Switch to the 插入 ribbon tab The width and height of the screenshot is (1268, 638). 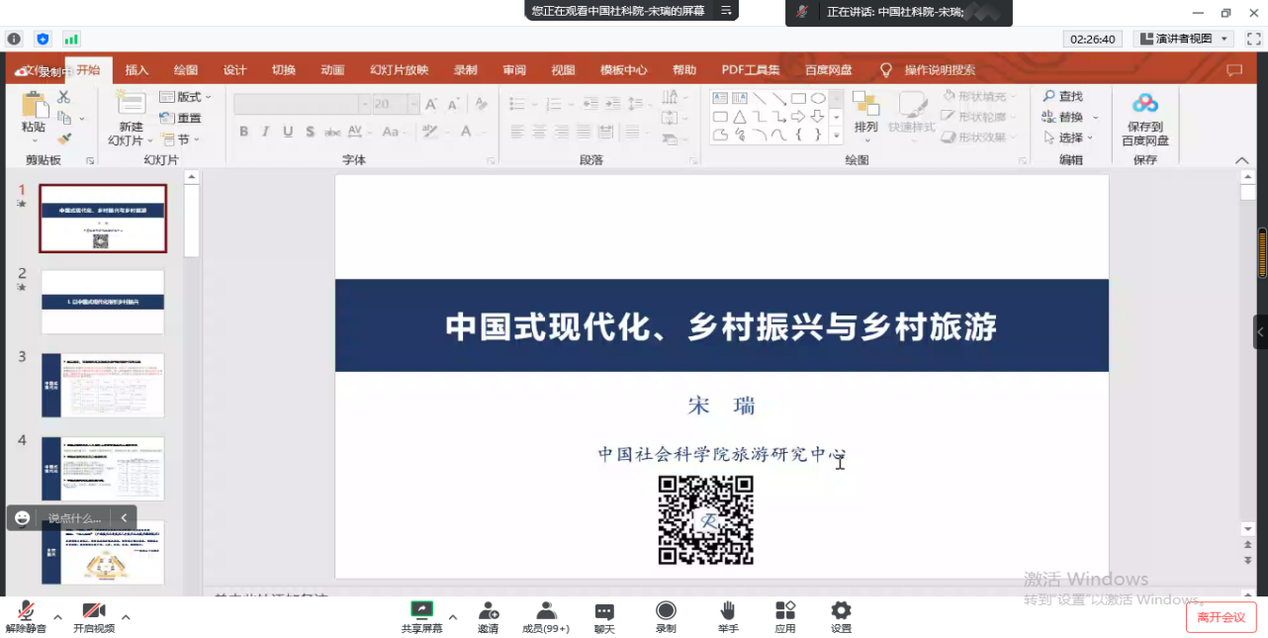pyautogui.click(x=136, y=70)
